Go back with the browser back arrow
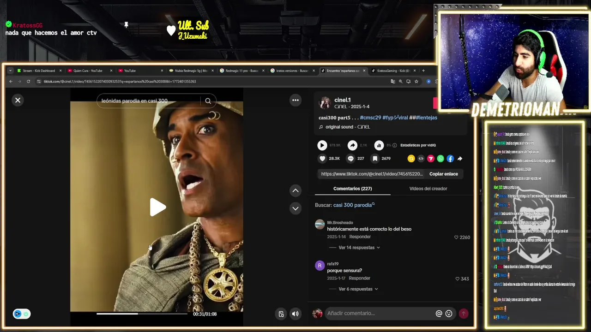Image resolution: width=591 pixels, height=332 pixels. 11,82
